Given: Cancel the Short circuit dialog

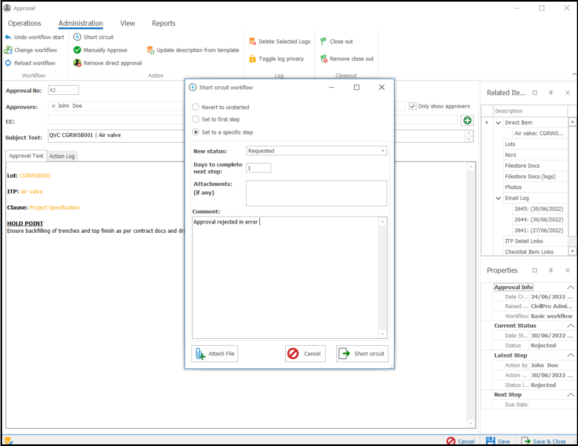Looking at the screenshot, I should [305, 353].
